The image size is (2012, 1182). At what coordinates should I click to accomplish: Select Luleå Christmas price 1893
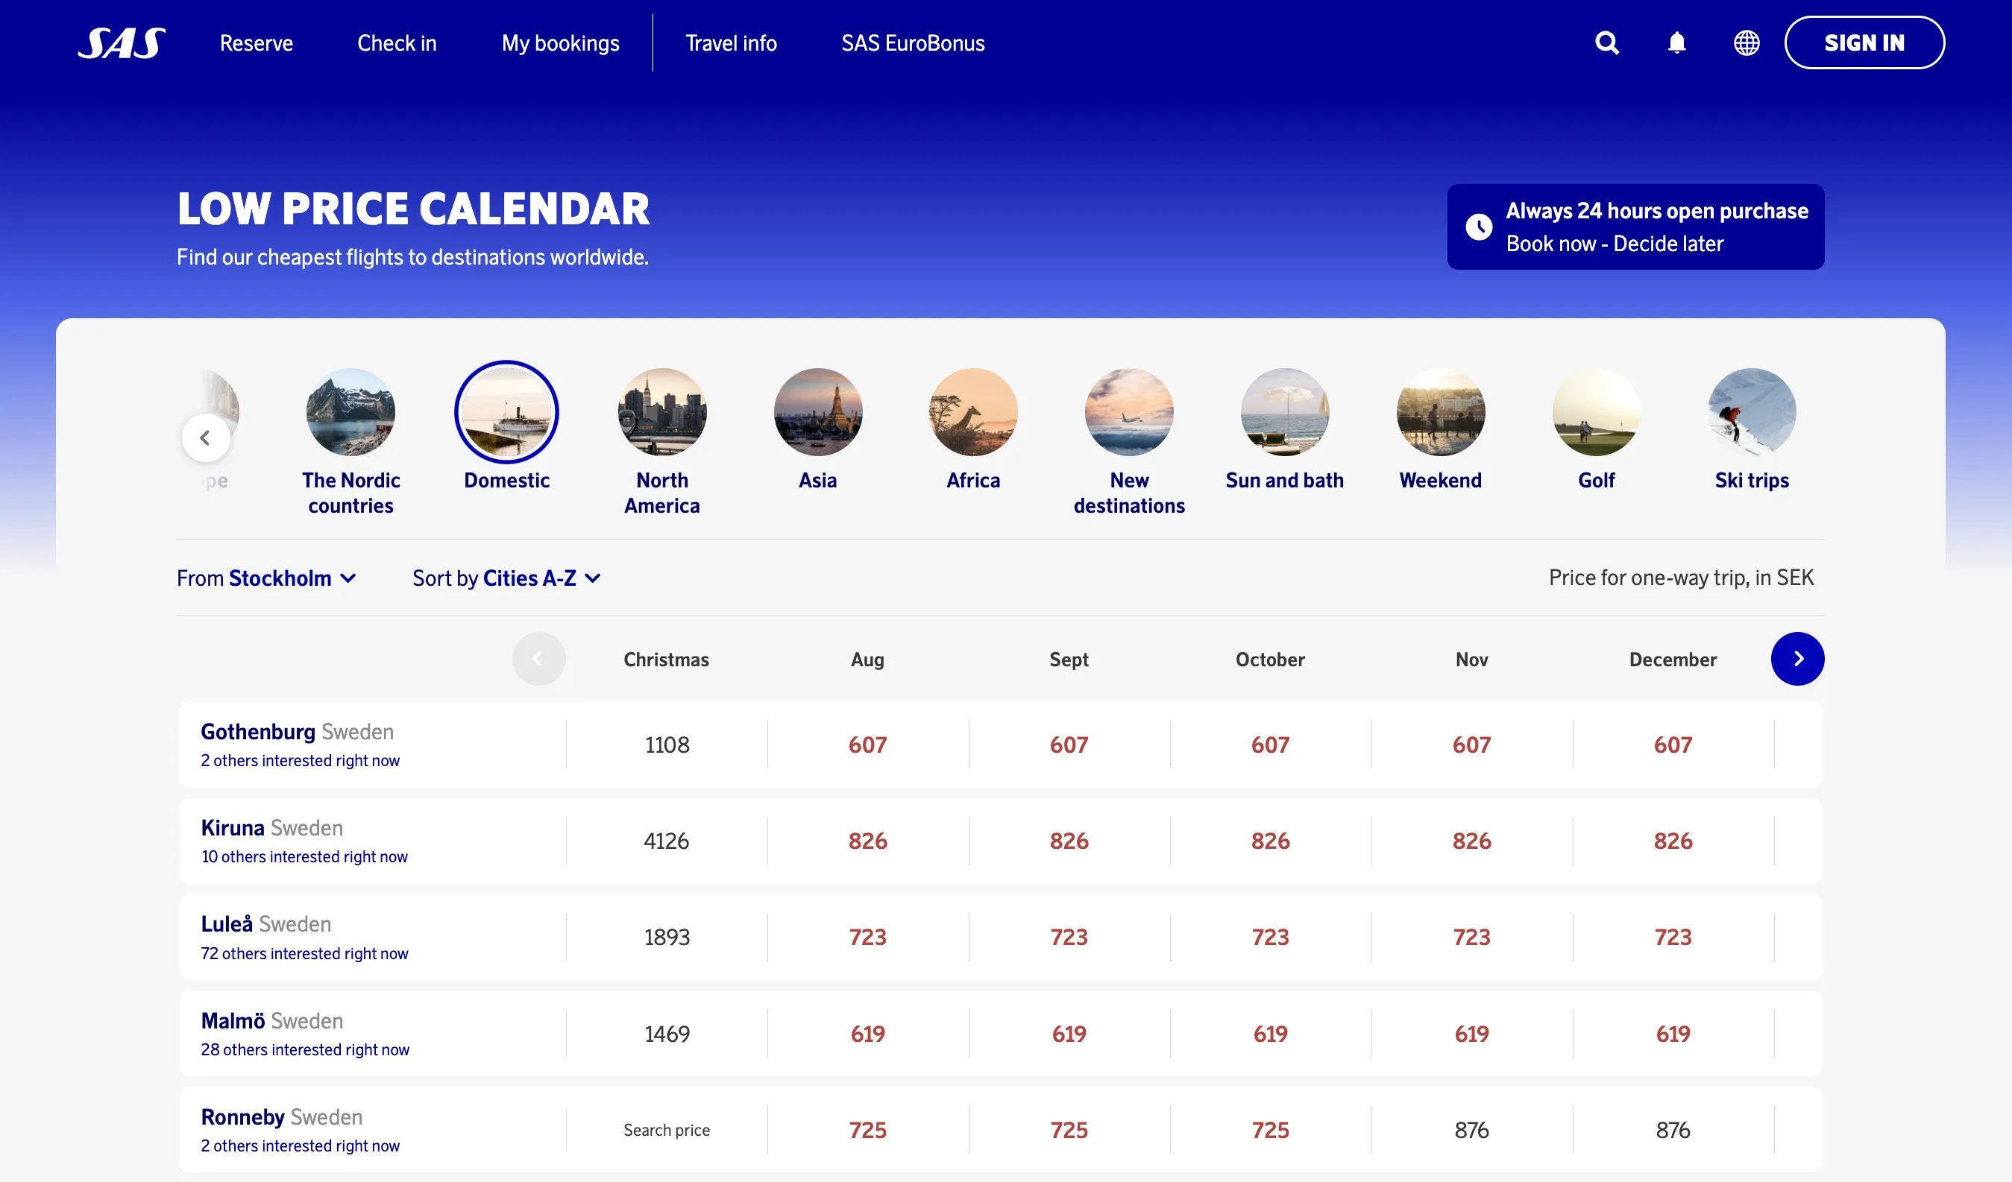tap(667, 937)
